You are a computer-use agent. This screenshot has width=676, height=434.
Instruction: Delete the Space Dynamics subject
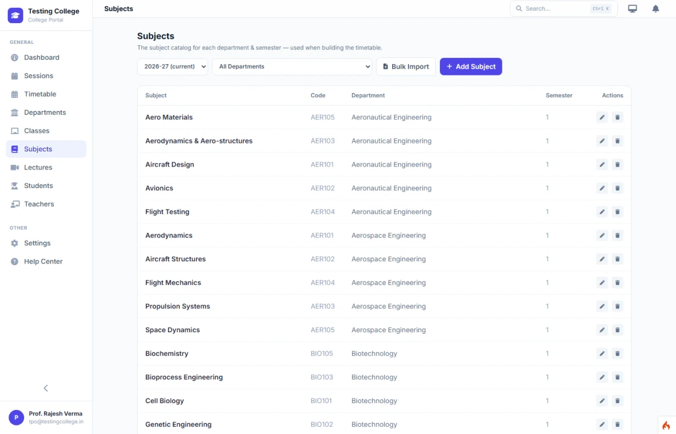617,330
